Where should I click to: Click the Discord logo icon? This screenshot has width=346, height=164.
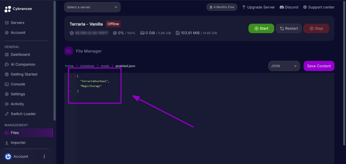coord(281,7)
